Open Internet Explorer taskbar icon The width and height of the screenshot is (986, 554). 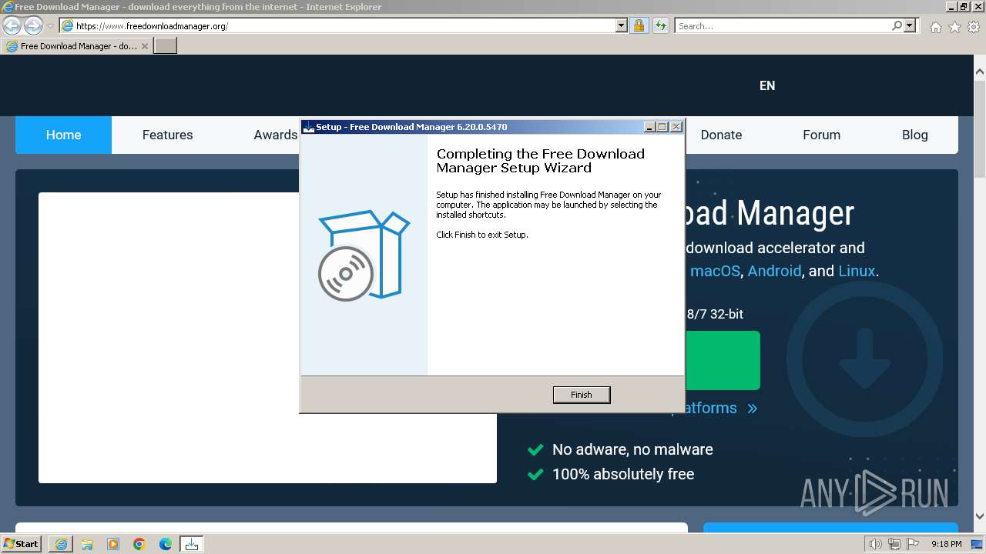(61, 544)
